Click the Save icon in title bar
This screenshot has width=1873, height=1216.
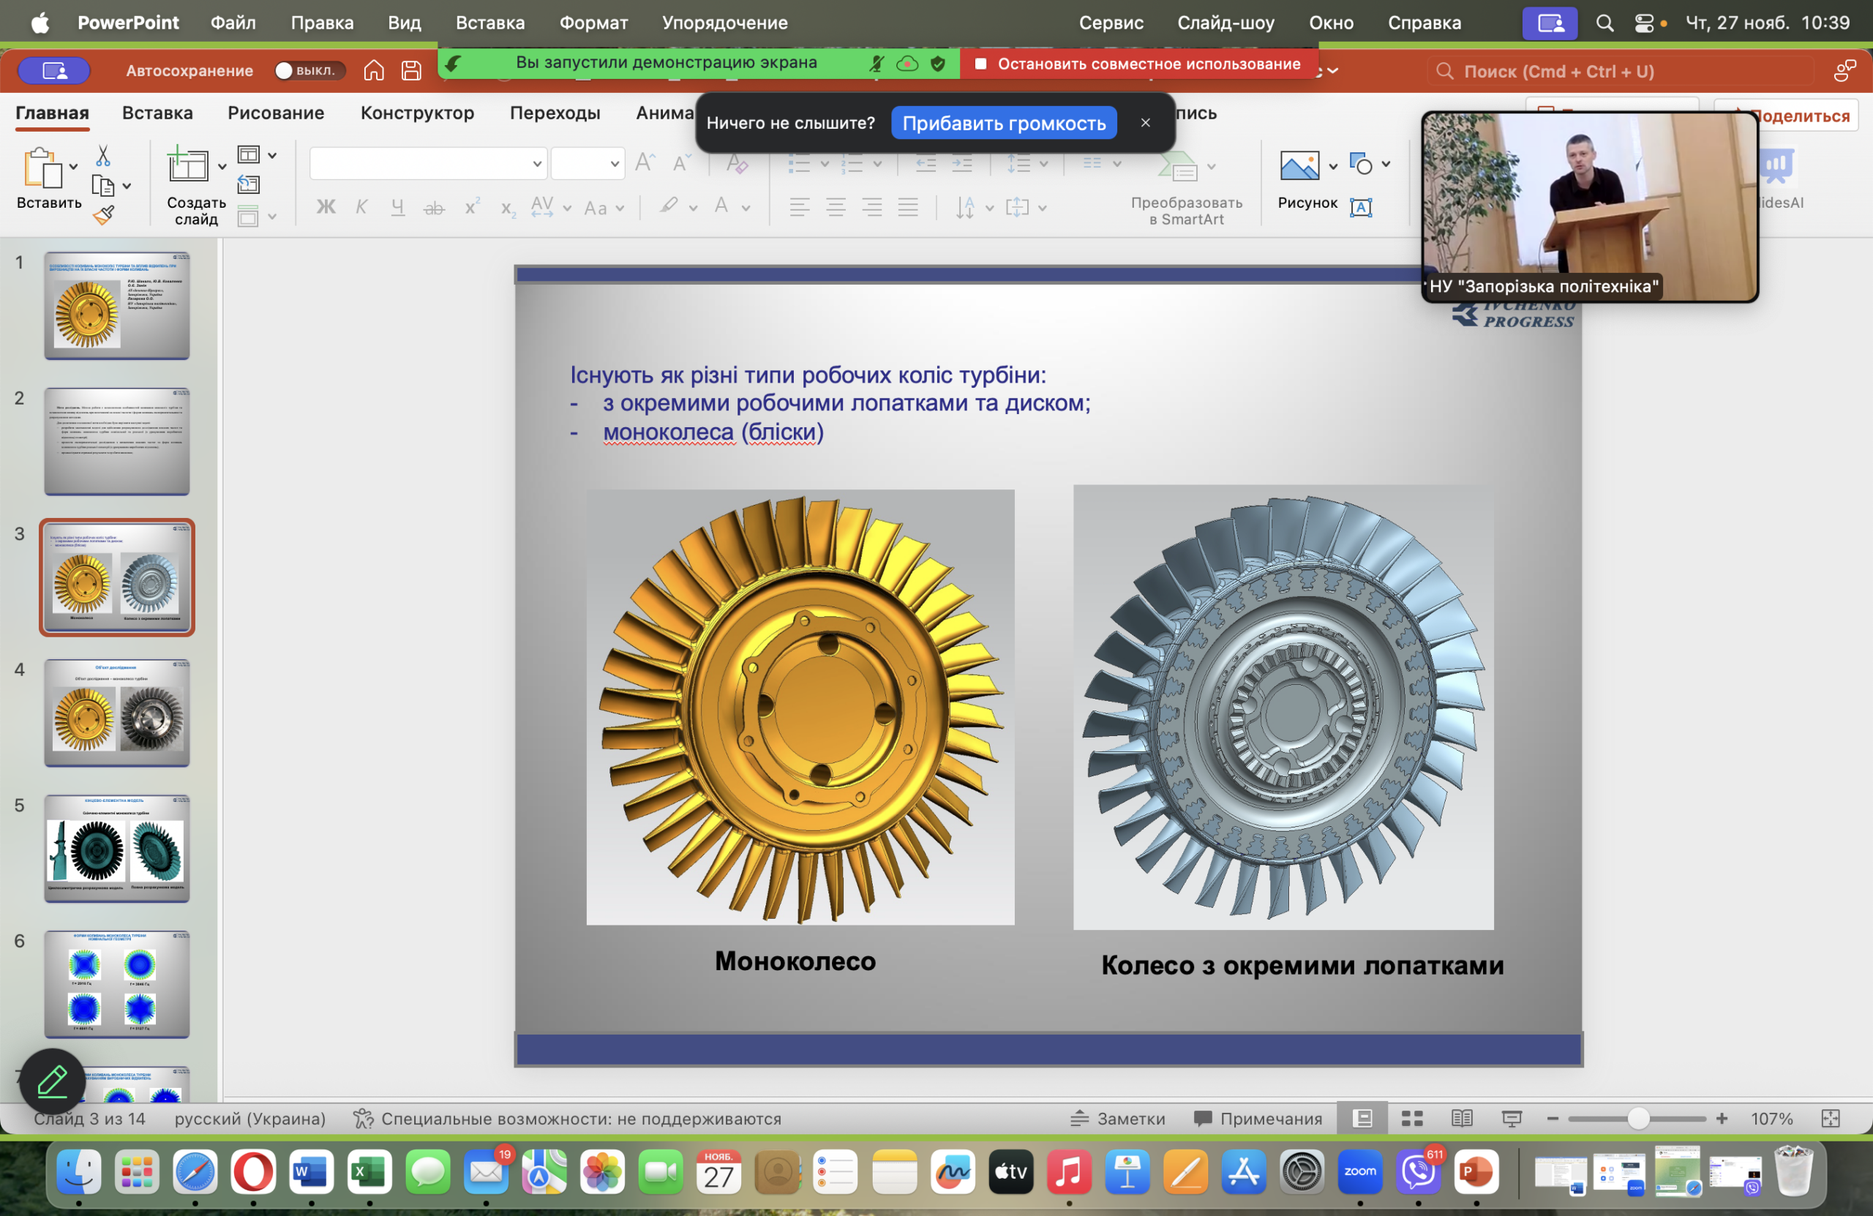(x=410, y=71)
